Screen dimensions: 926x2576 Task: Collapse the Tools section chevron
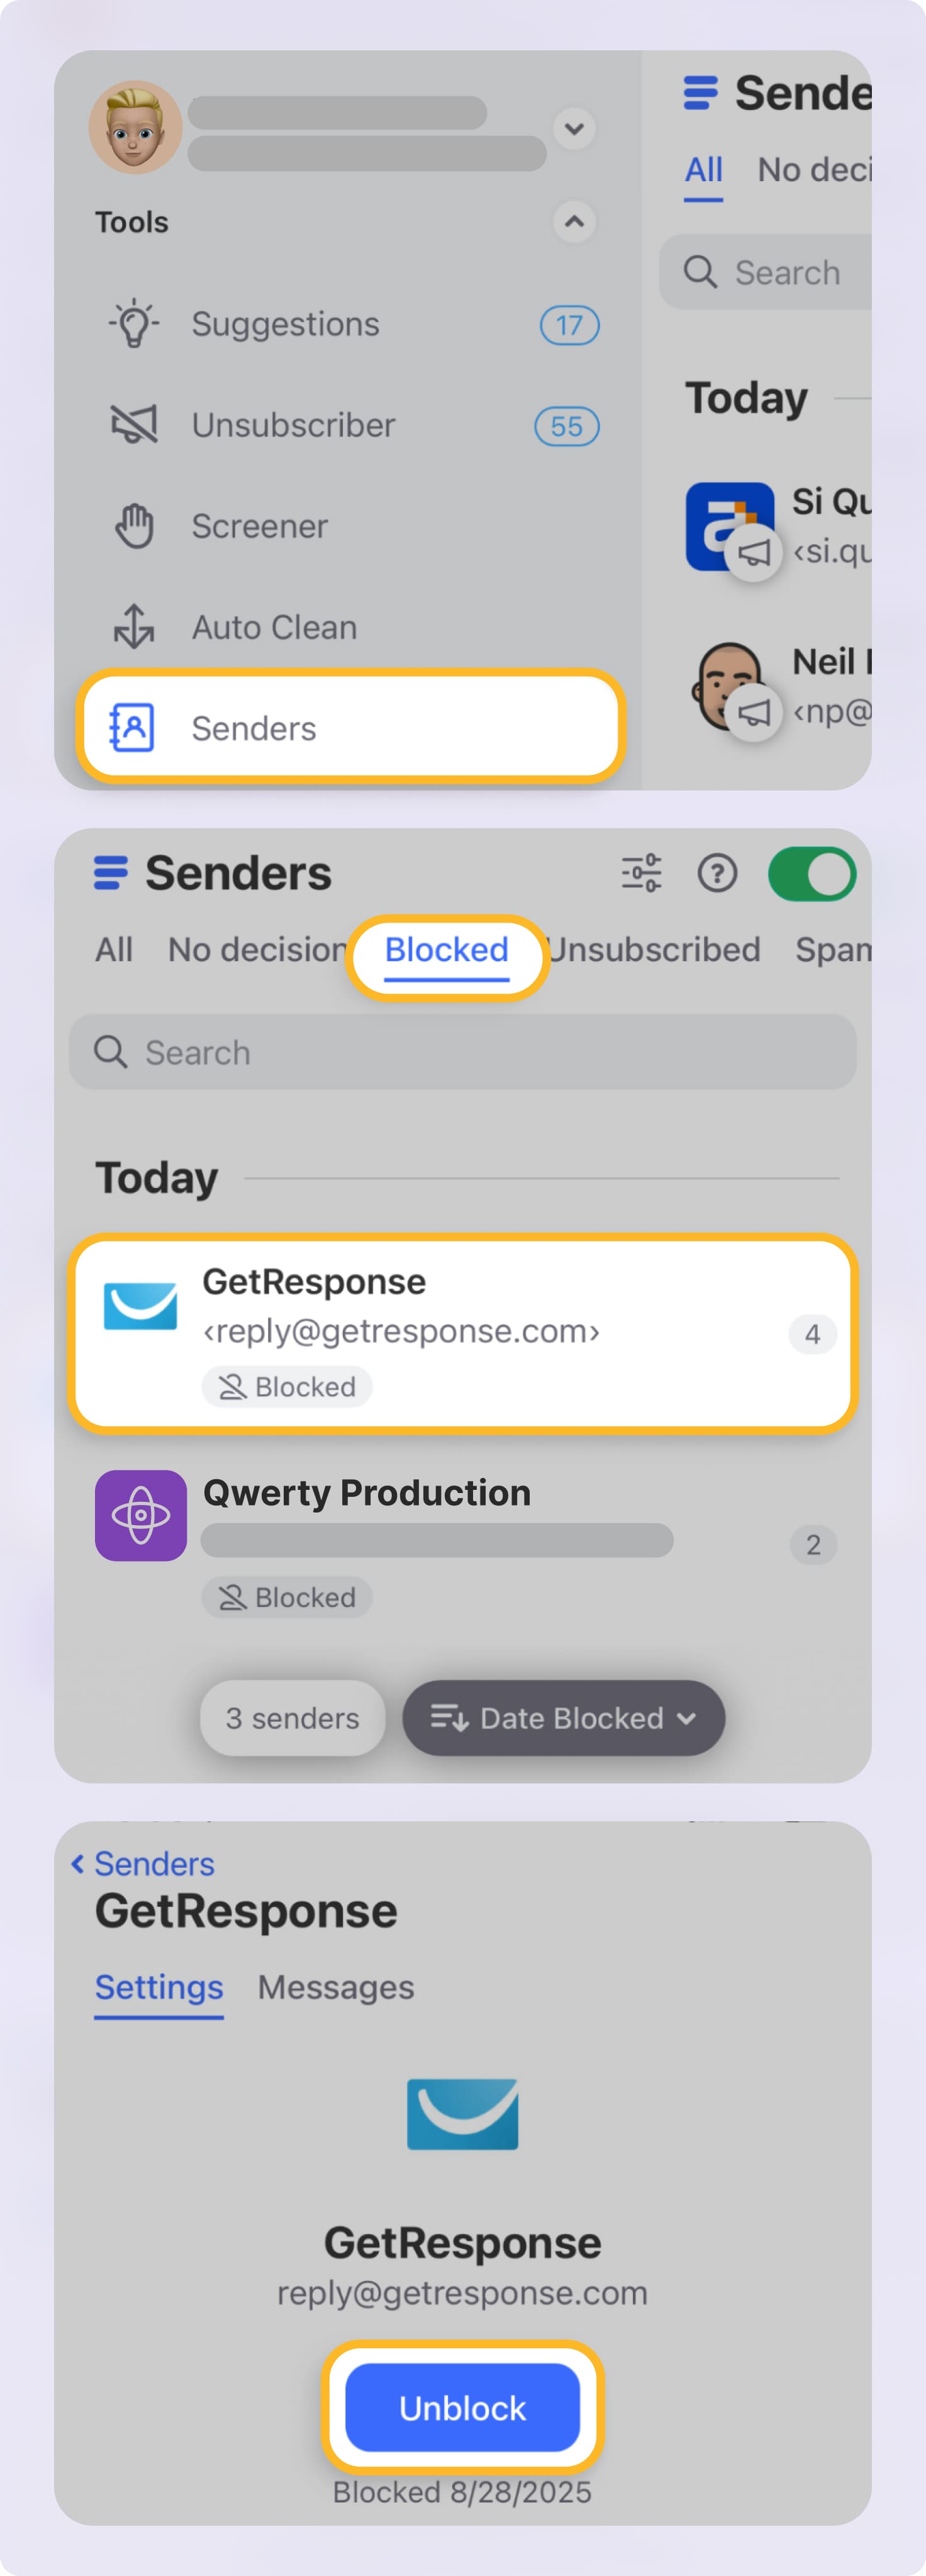(x=574, y=222)
